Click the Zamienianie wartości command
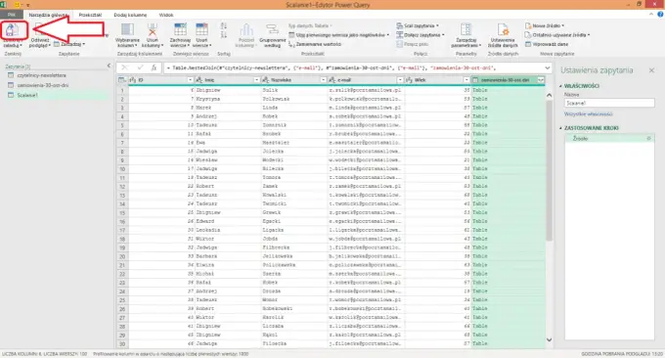665x358 pixels. [315, 44]
